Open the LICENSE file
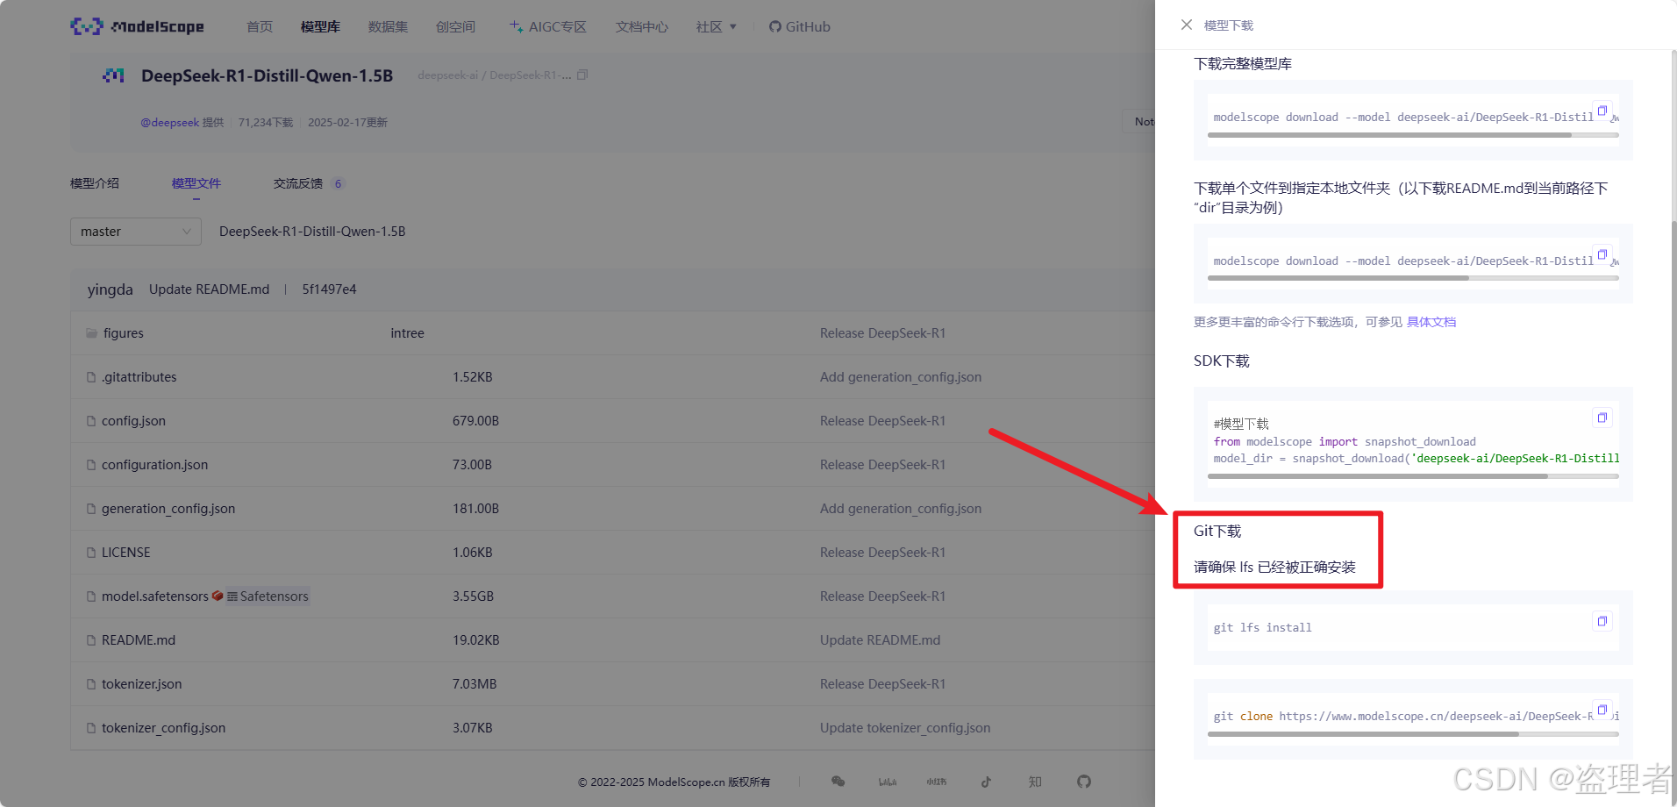Viewport: 1677px width, 807px height. [x=126, y=553]
